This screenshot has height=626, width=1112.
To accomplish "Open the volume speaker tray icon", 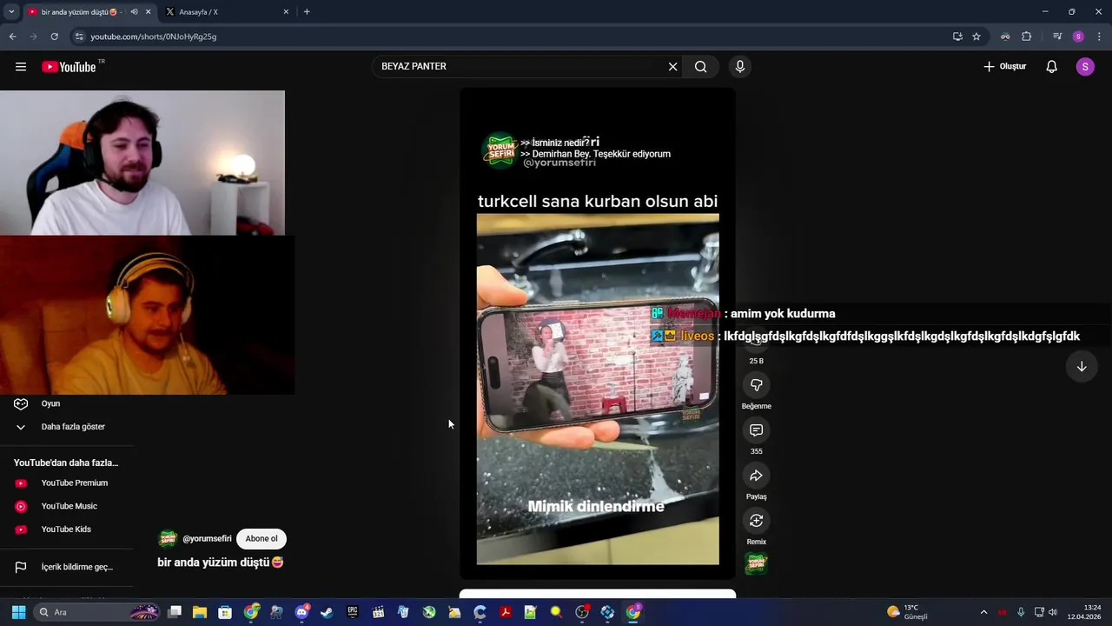I will pyautogui.click(x=1053, y=612).
